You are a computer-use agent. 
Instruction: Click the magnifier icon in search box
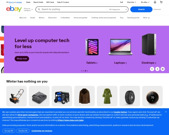(39, 9)
